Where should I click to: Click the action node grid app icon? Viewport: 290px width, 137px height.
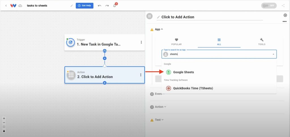tap(71, 75)
